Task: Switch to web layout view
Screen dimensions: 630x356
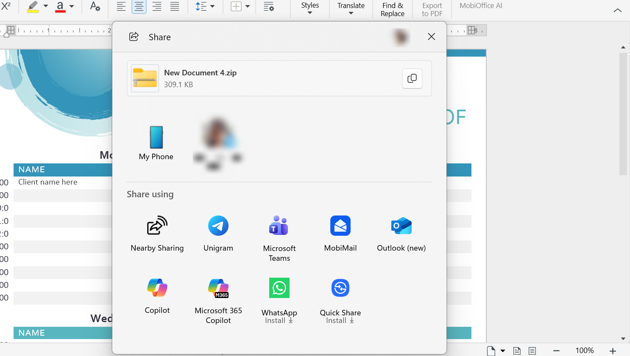Action: tap(532, 350)
